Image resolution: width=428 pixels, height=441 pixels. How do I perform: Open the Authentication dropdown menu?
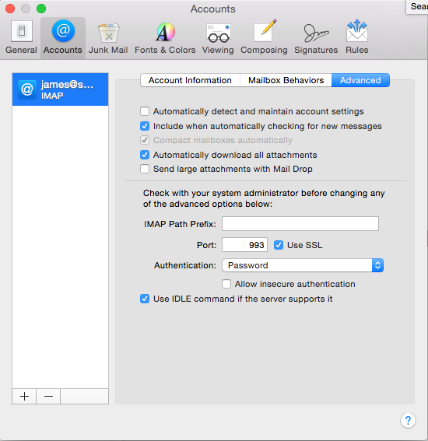[x=303, y=265]
